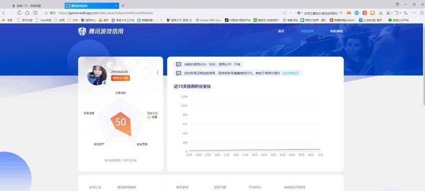Screen dimensions: 425x191
Task: Select the 我的信用 nav item
Action: click(307, 31)
